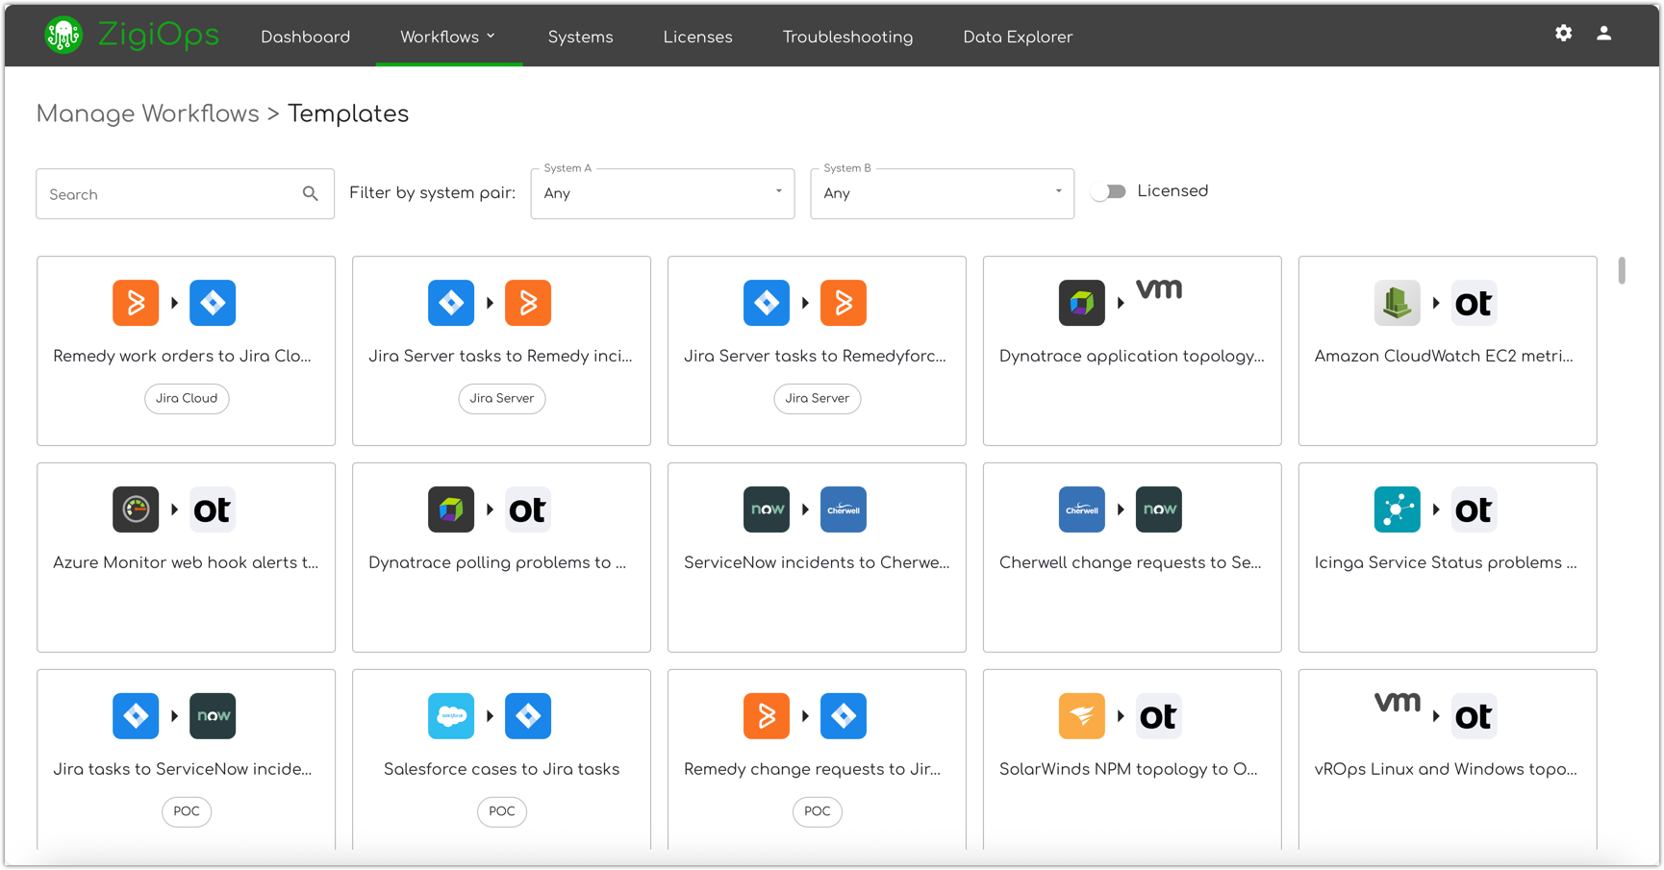Image resolution: width=1664 pixels, height=870 pixels.
Task: Click Cherwell icon in ServiceNow incidents card
Action: pos(844,510)
